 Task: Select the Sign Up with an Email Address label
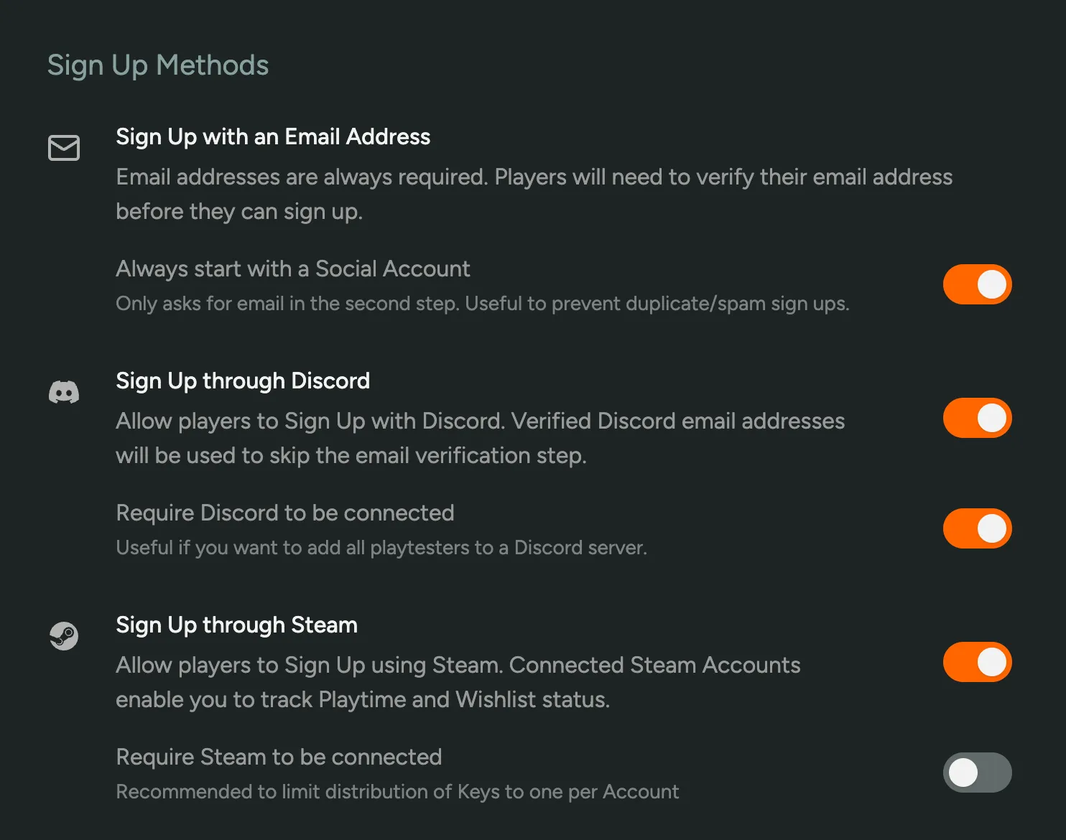coord(273,136)
